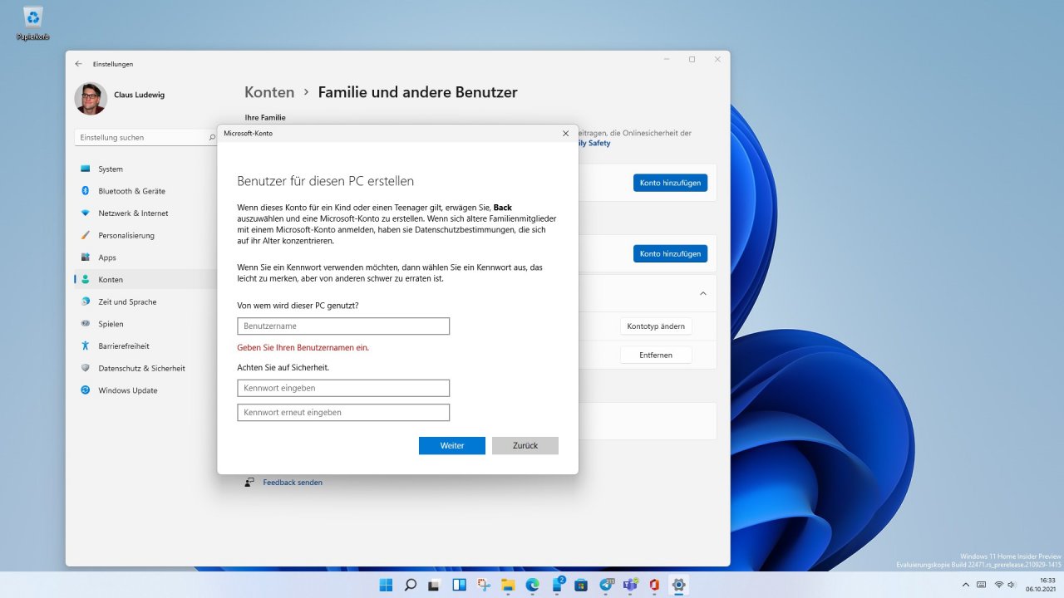The width and height of the screenshot is (1064, 598).
Task: Open the Feedback senden link
Action: (293, 483)
